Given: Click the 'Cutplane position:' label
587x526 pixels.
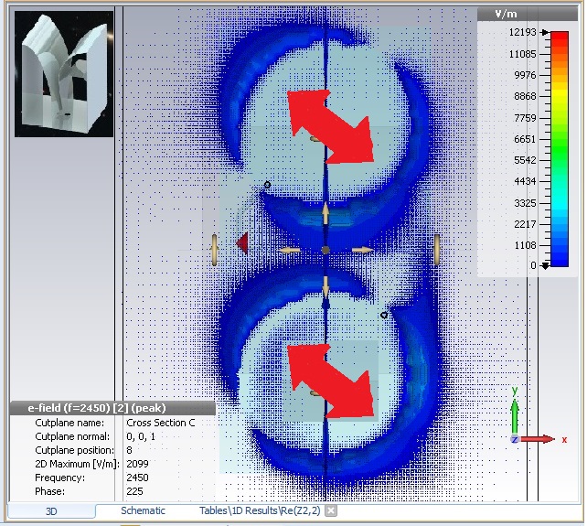Looking at the screenshot, I should pos(74,450).
